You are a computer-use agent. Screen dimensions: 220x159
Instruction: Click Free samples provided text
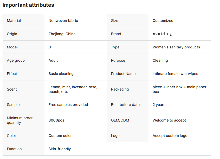tap(68, 105)
